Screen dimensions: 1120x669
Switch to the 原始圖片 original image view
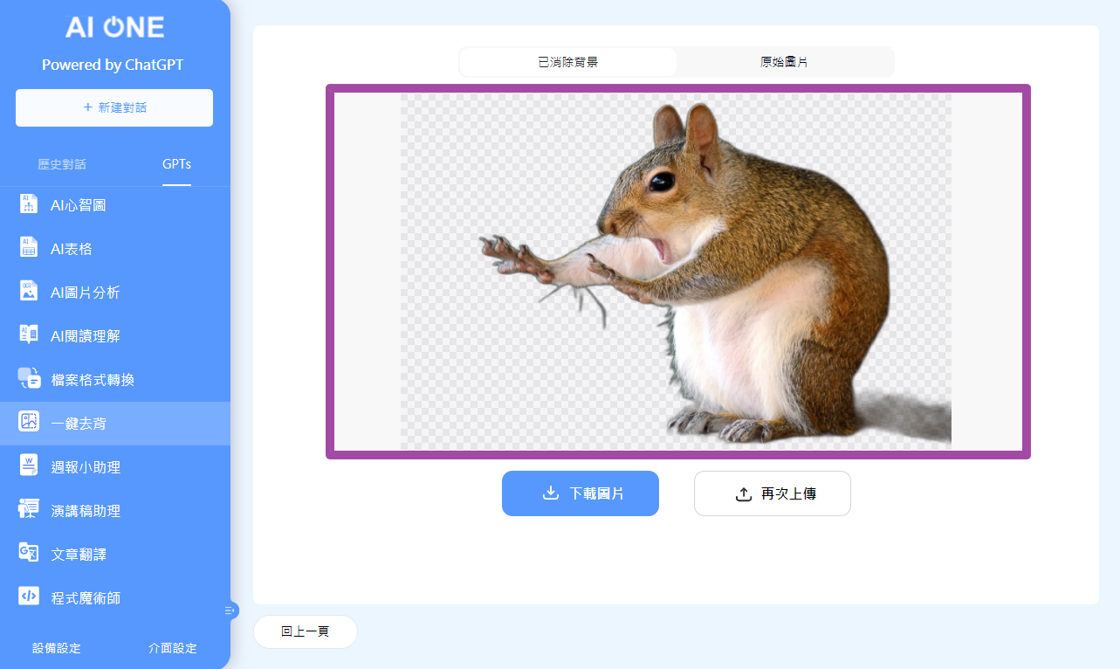784,62
